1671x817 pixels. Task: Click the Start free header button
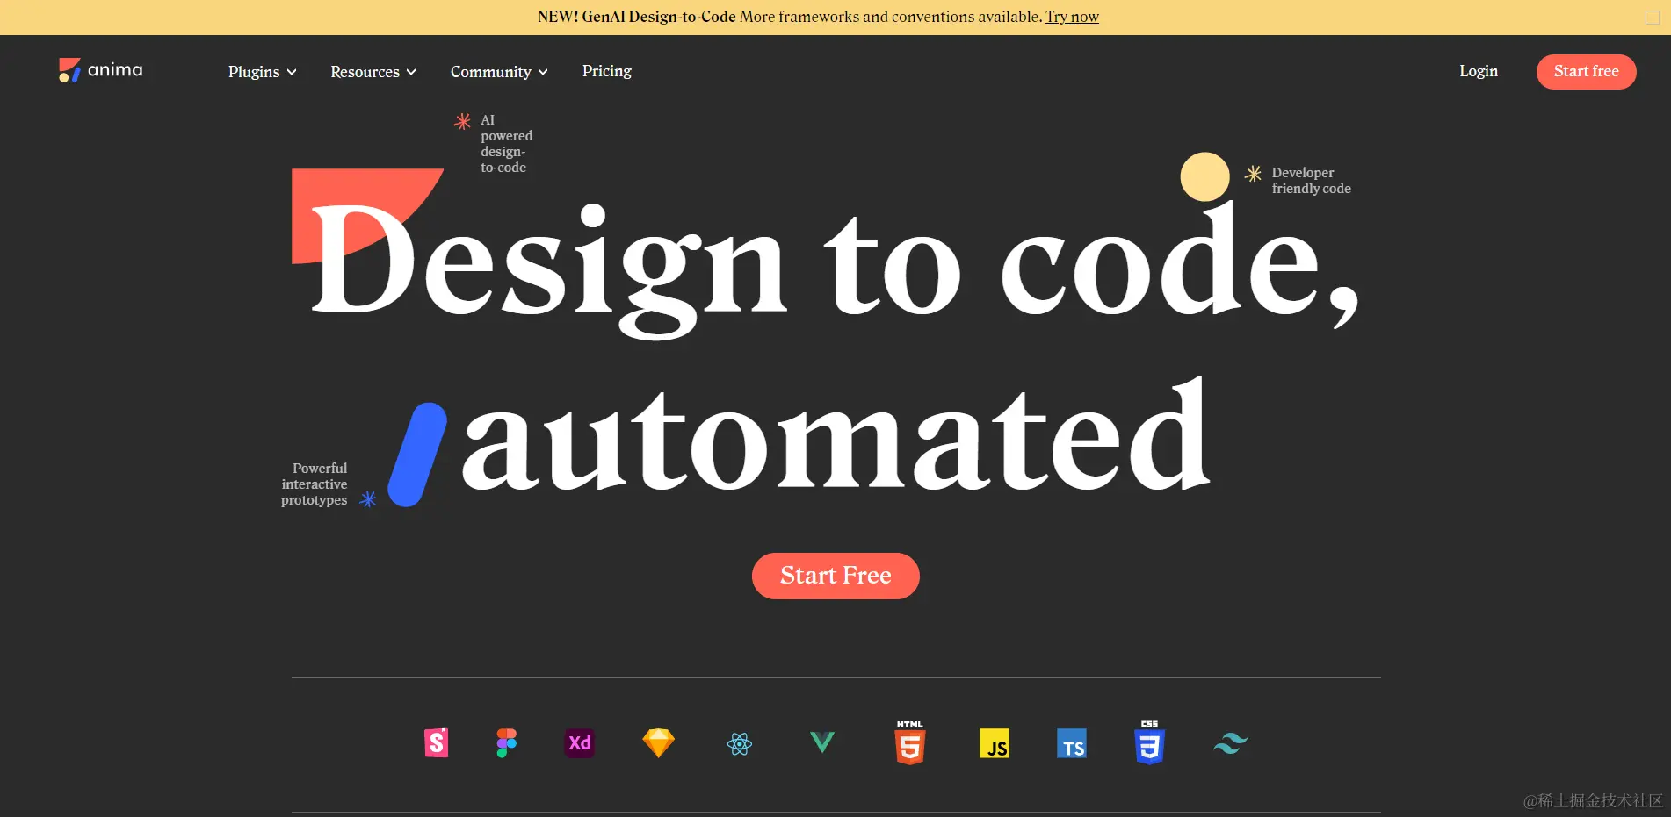(x=1586, y=71)
